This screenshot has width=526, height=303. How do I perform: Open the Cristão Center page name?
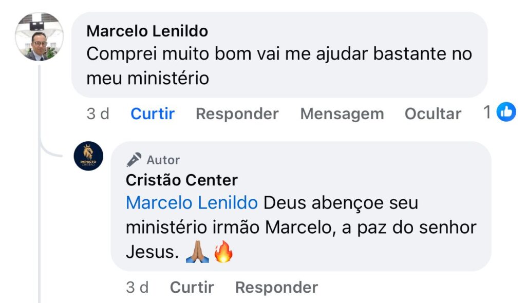click(x=181, y=180)
